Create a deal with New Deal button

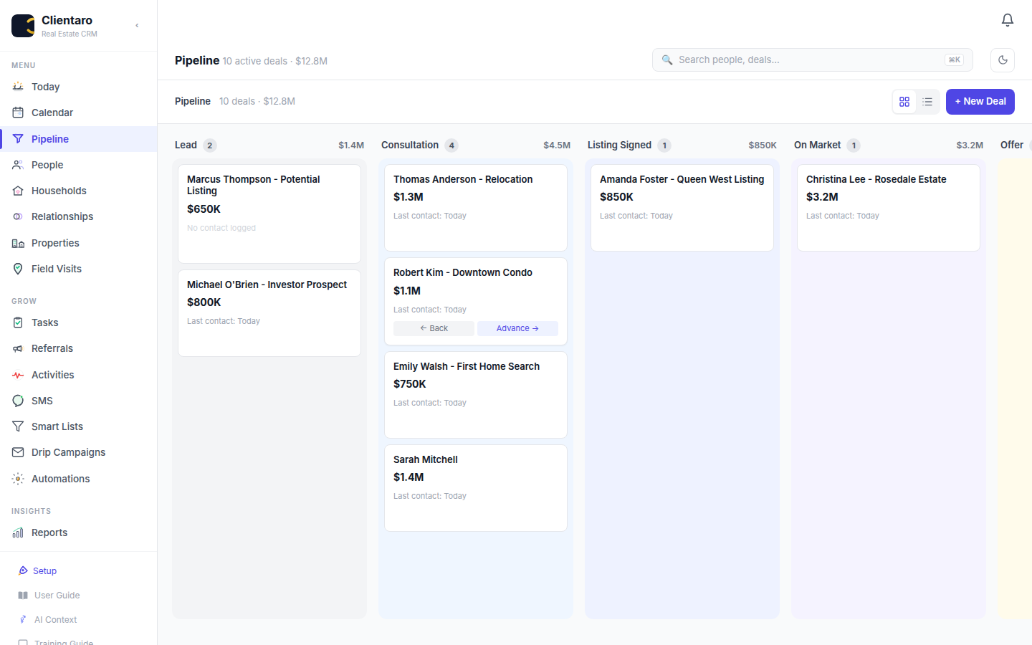(x=980, y=102)
